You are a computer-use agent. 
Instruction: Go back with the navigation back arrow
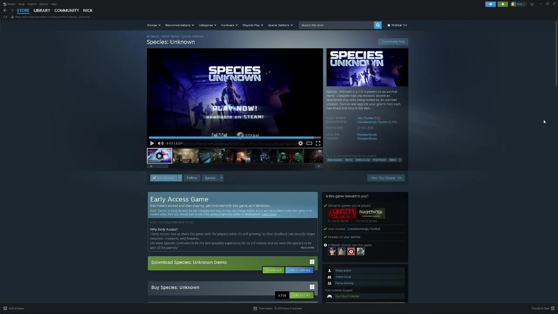point(5,10)
